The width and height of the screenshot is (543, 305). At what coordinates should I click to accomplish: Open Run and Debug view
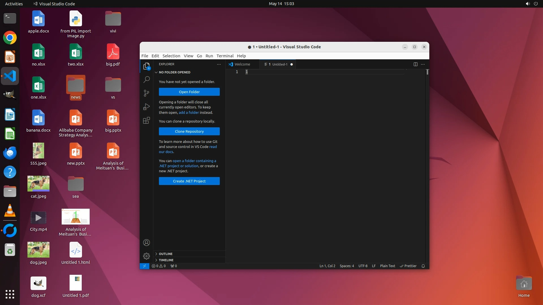coord(146,107)
